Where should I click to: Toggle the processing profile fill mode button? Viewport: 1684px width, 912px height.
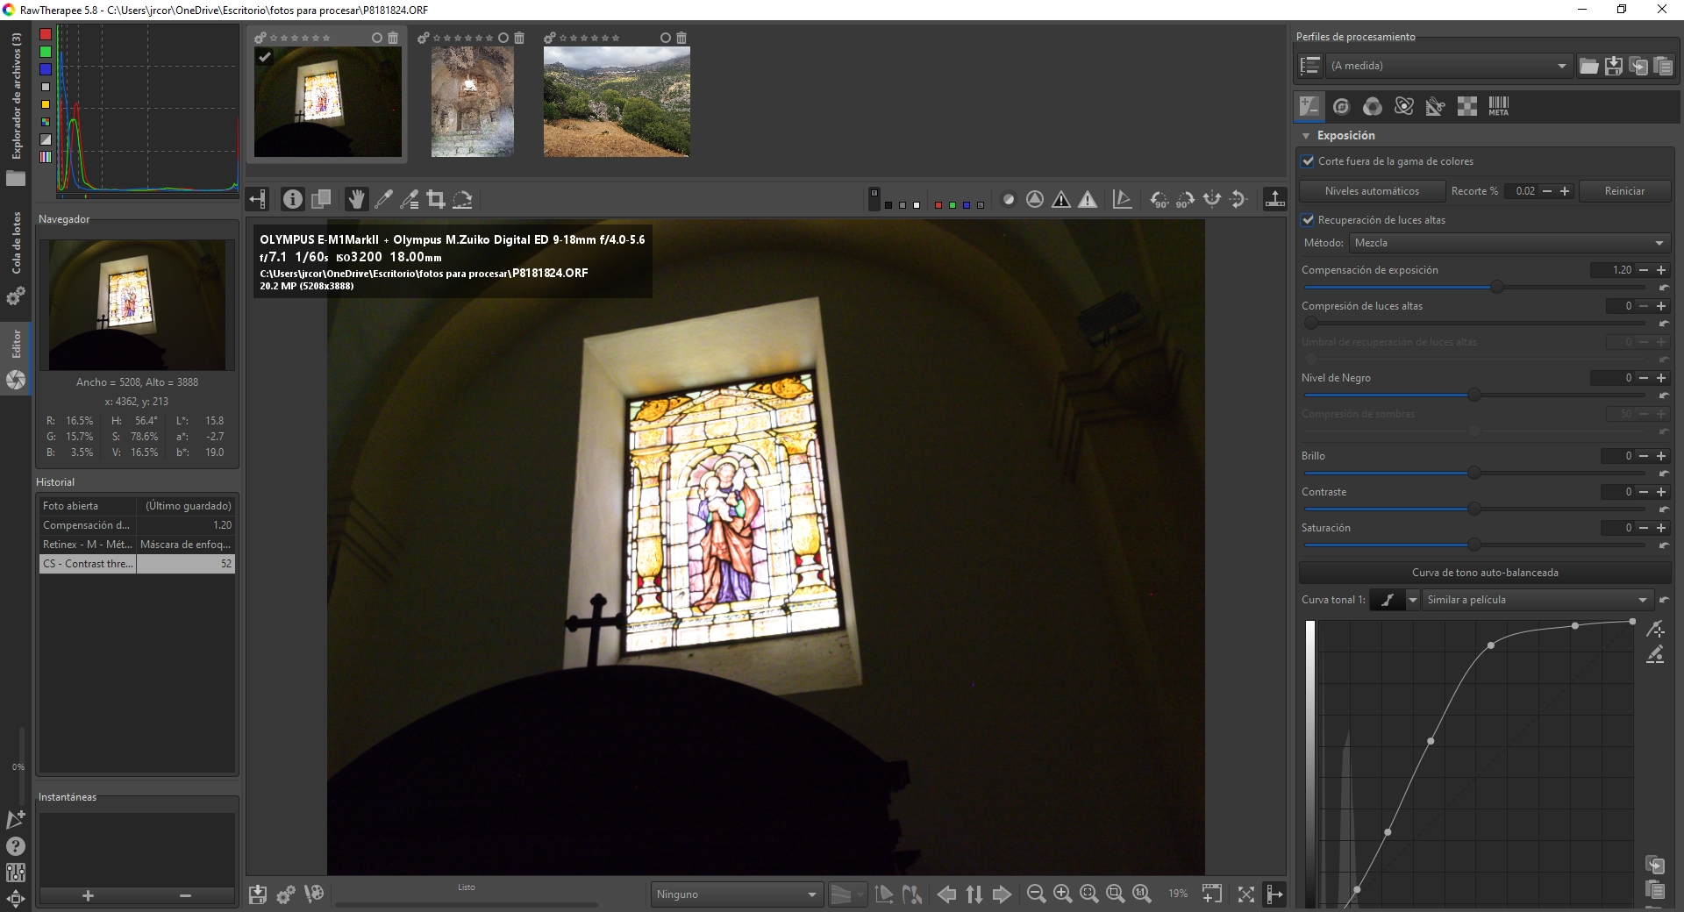[x=1310, y=66]
